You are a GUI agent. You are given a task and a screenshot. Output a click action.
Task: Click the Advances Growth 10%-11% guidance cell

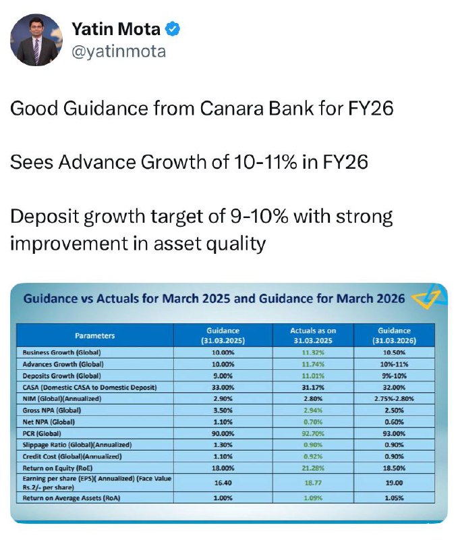click(x=395, y=364)
